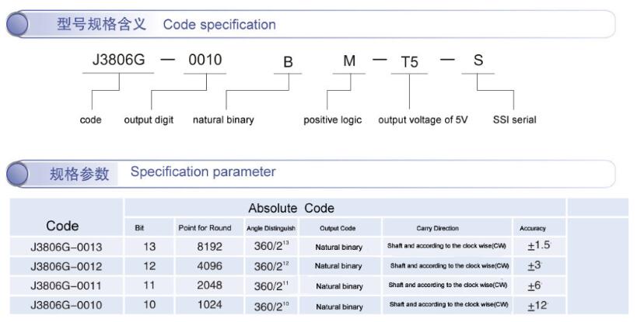Click the letter B natural binary code
Screen dimensions: 644x322
pyautogui.click(x=288, y=62)
